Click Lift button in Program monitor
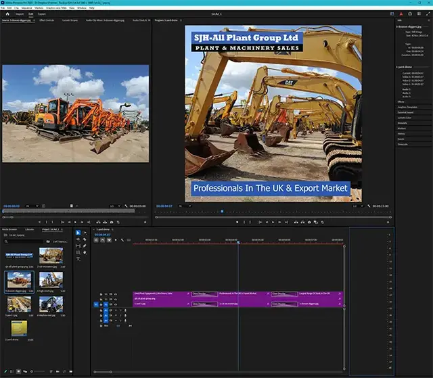The height and width of the screenshot is (378, 433). pos(296,222)
